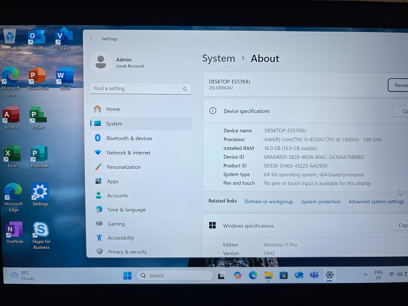The width and height of the screenshot is (408, 306).
Task: Launch Copilot from the taskbar
Action: coord(237,275)
